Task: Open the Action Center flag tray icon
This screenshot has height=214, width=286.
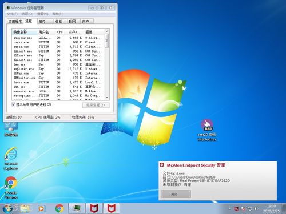Action: 243,209
